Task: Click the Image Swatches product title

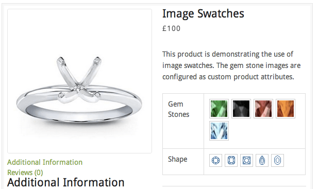Action: click(203, 14)
